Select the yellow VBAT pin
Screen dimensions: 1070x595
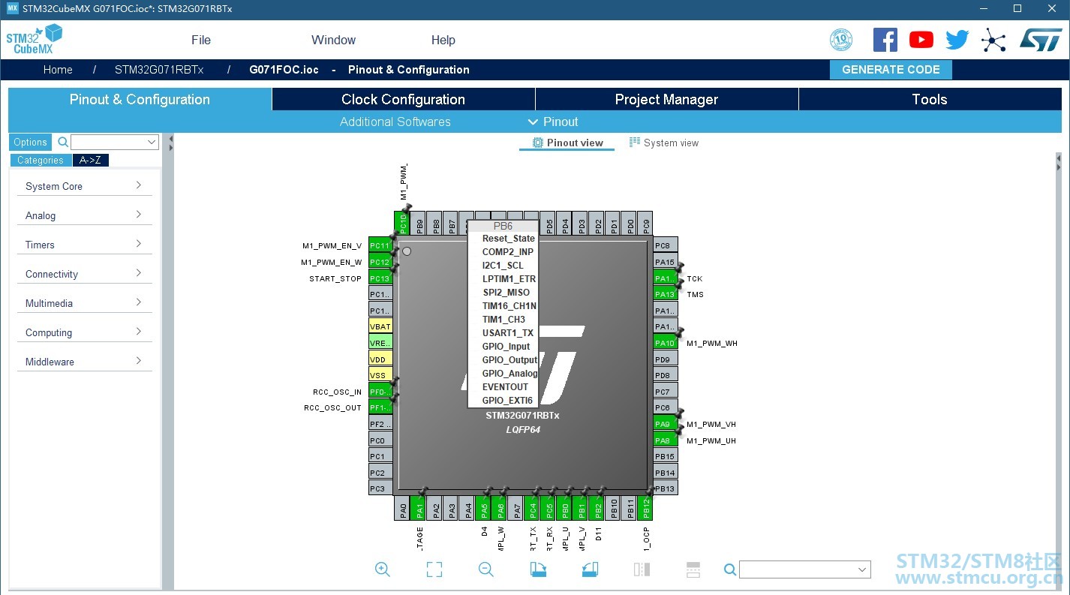click(380, 326)
